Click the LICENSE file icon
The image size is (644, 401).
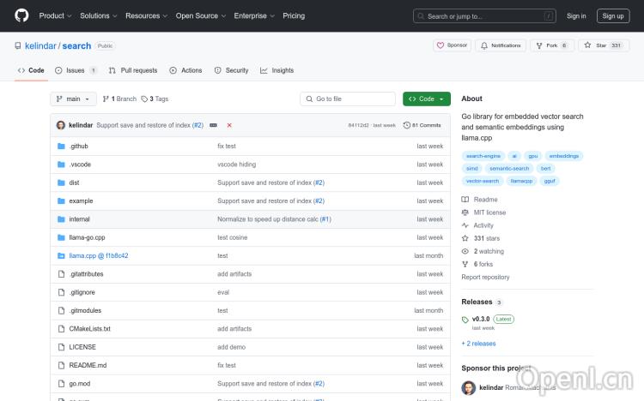tap(61, 347)
